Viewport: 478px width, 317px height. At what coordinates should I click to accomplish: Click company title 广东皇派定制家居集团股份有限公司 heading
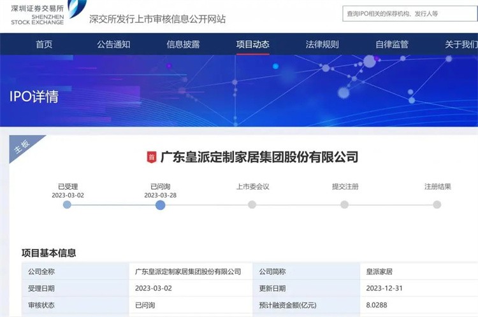coord(259,157)
